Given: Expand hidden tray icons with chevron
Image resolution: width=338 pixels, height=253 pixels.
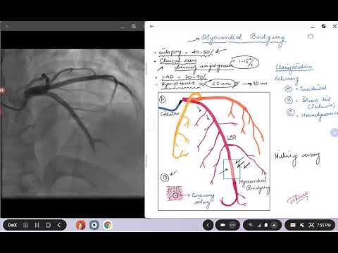Looking at the screenshot, I should 208,225.
